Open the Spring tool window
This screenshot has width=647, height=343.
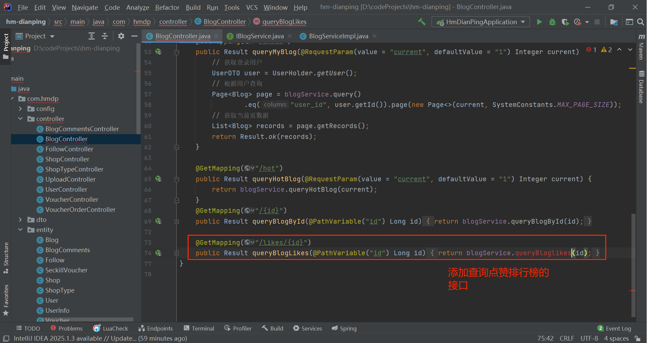(344, 329)
